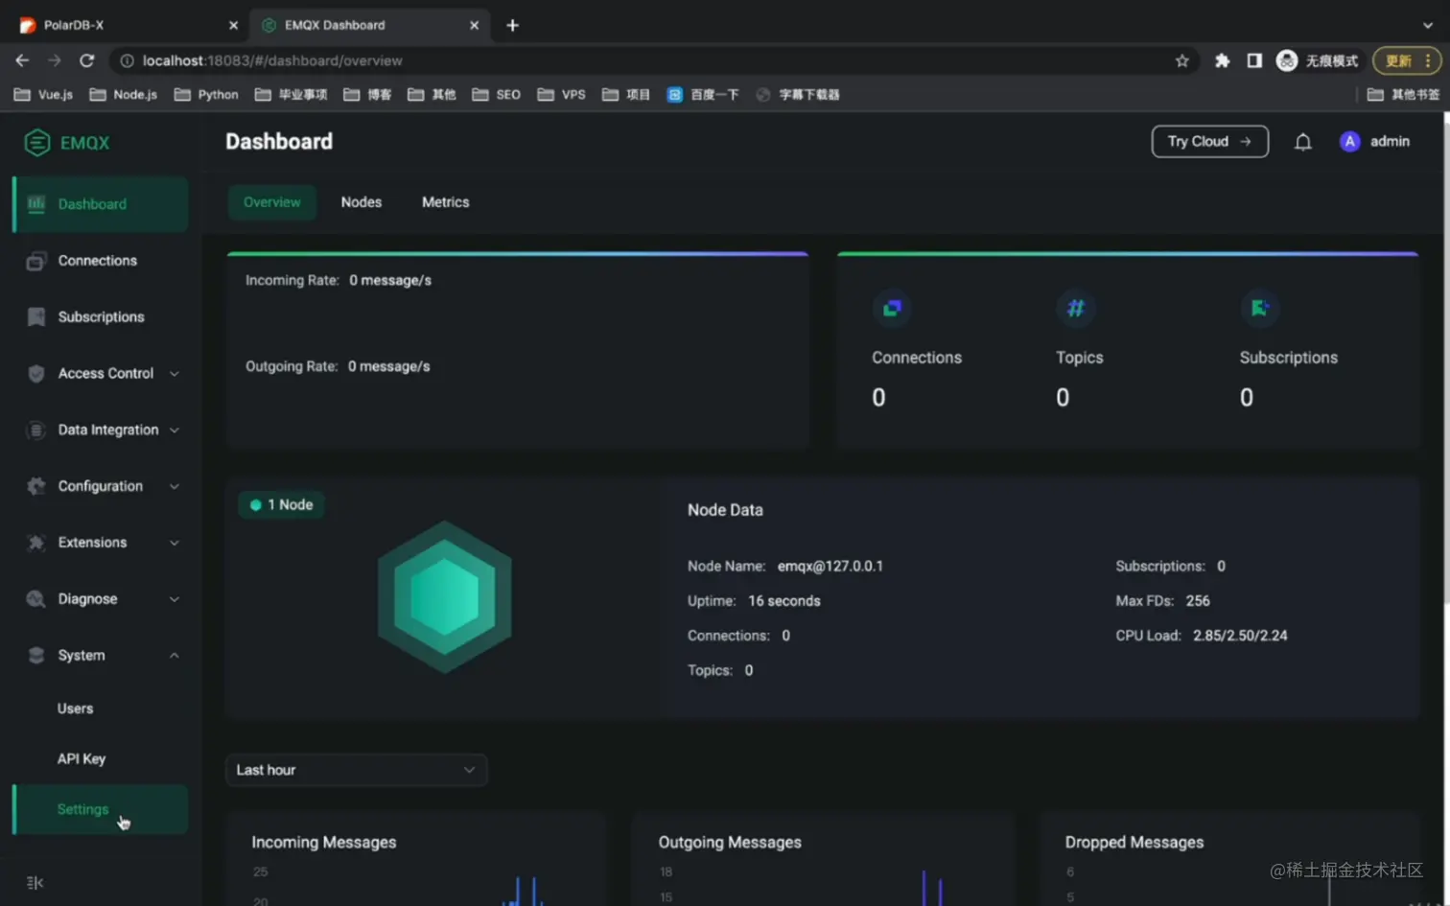Close the EMQX Dashboard browser tab

474,25
